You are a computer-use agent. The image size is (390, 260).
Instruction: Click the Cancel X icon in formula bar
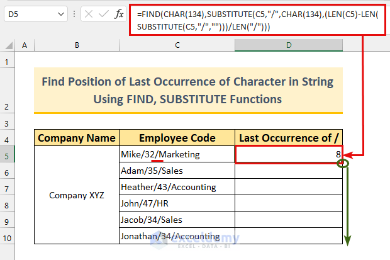pos(89,14)
